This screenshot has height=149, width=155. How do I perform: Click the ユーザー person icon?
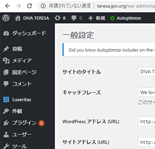6,135
